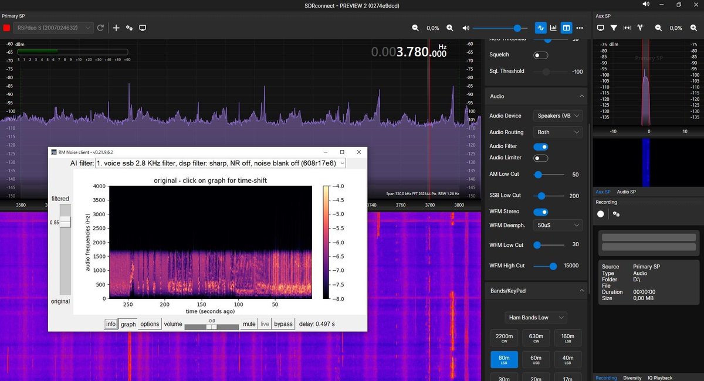Open the spectrum analyzer view icon

pos(553,28)
